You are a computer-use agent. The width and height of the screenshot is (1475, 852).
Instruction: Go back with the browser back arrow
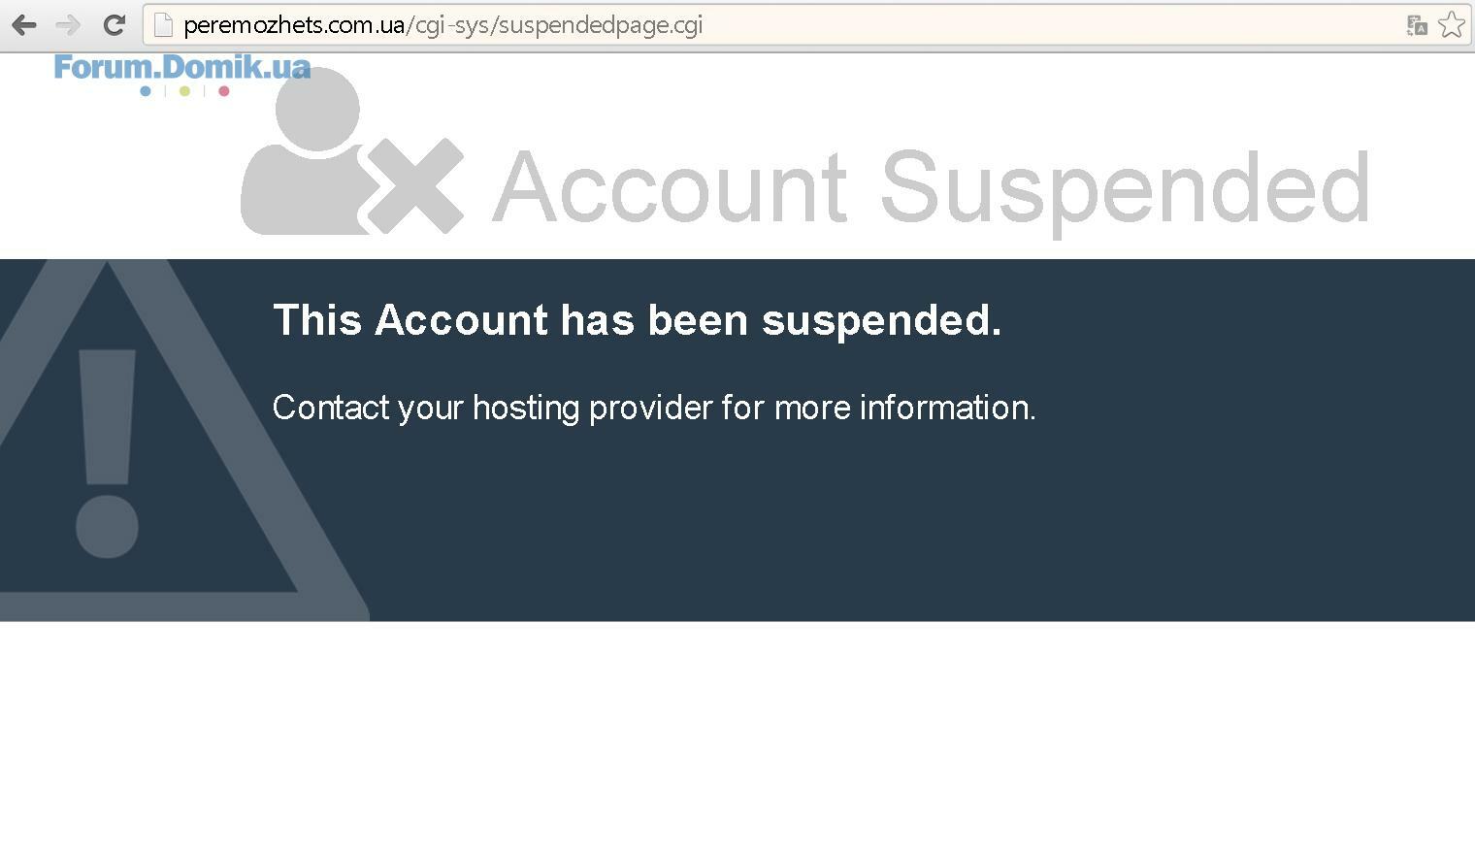tap(23, 25)
